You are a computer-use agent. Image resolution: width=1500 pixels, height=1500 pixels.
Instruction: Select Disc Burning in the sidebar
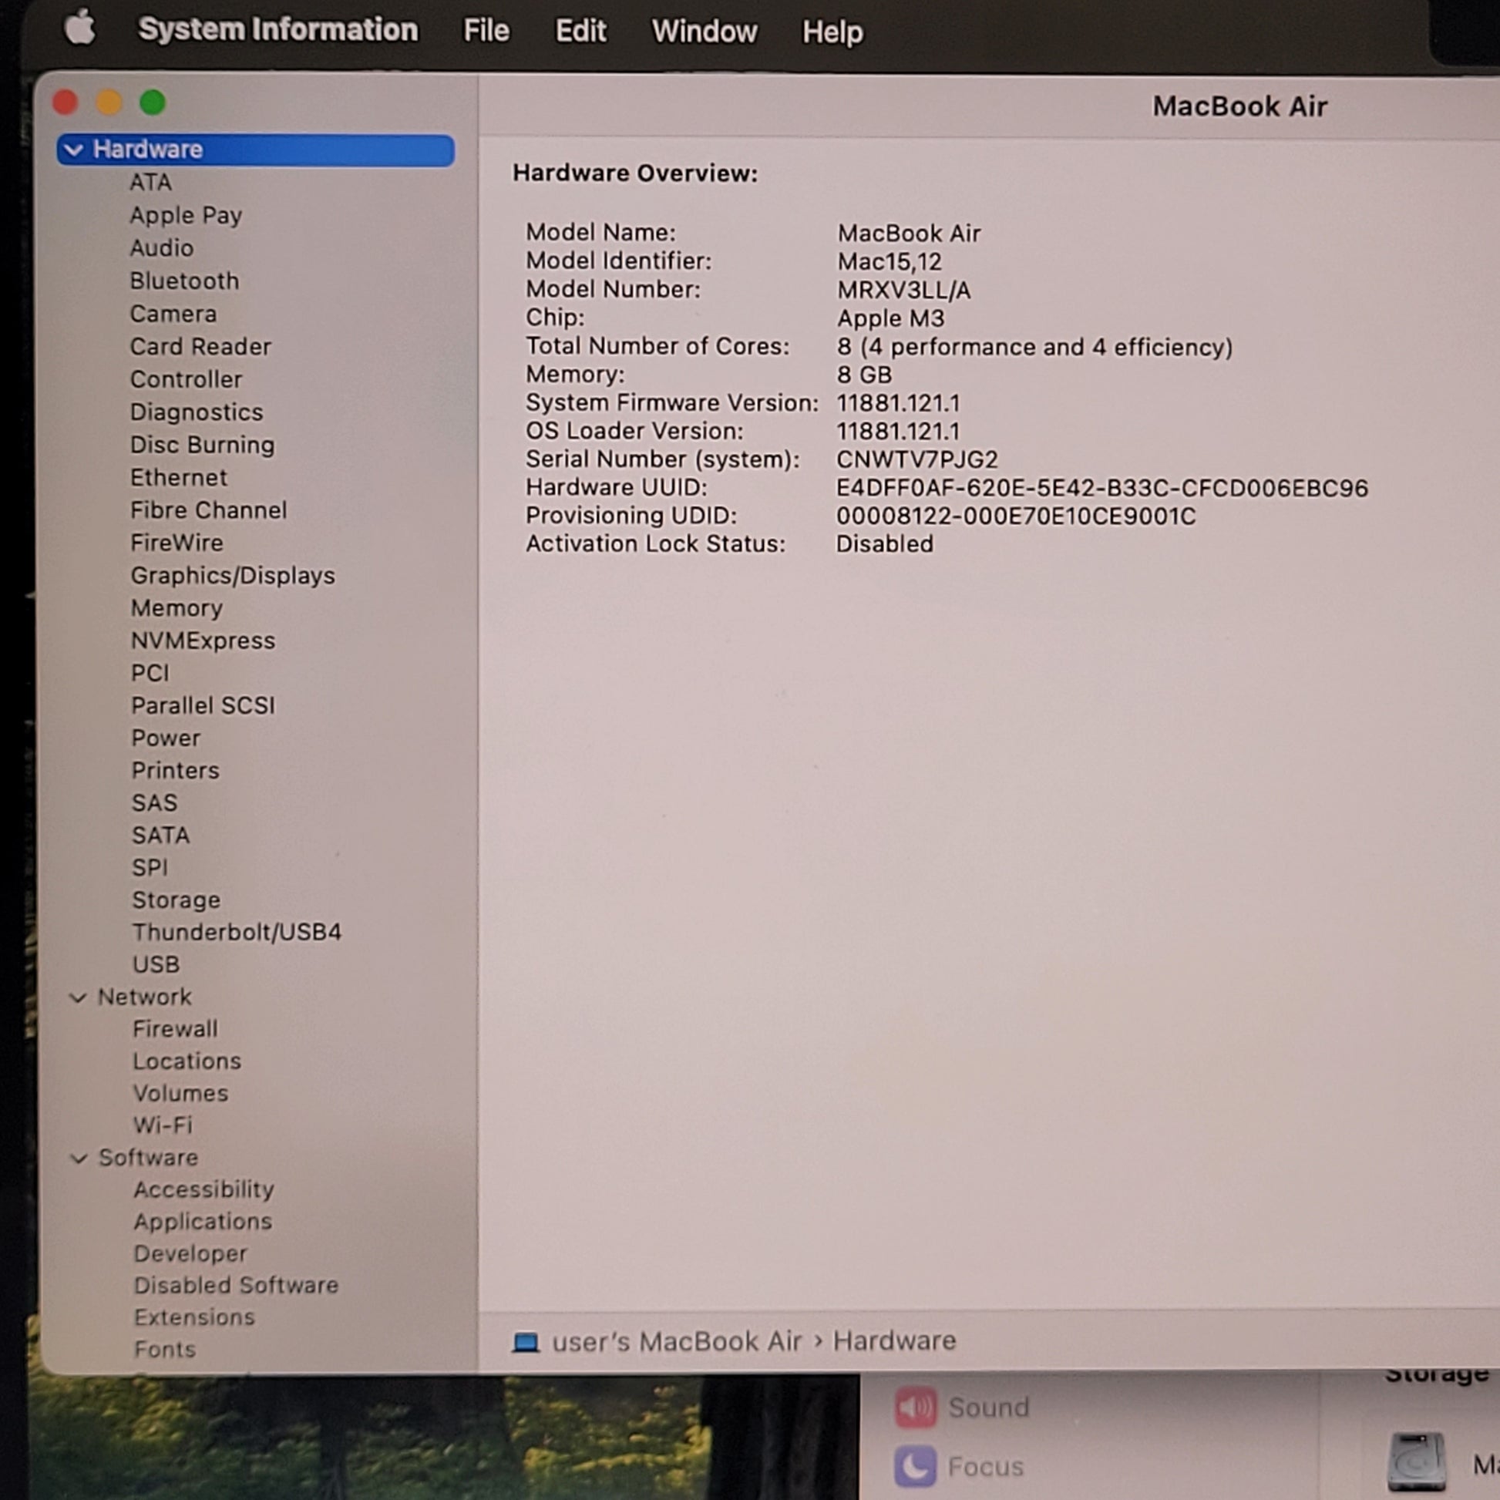pyautogui.click(x=202, y=444)
